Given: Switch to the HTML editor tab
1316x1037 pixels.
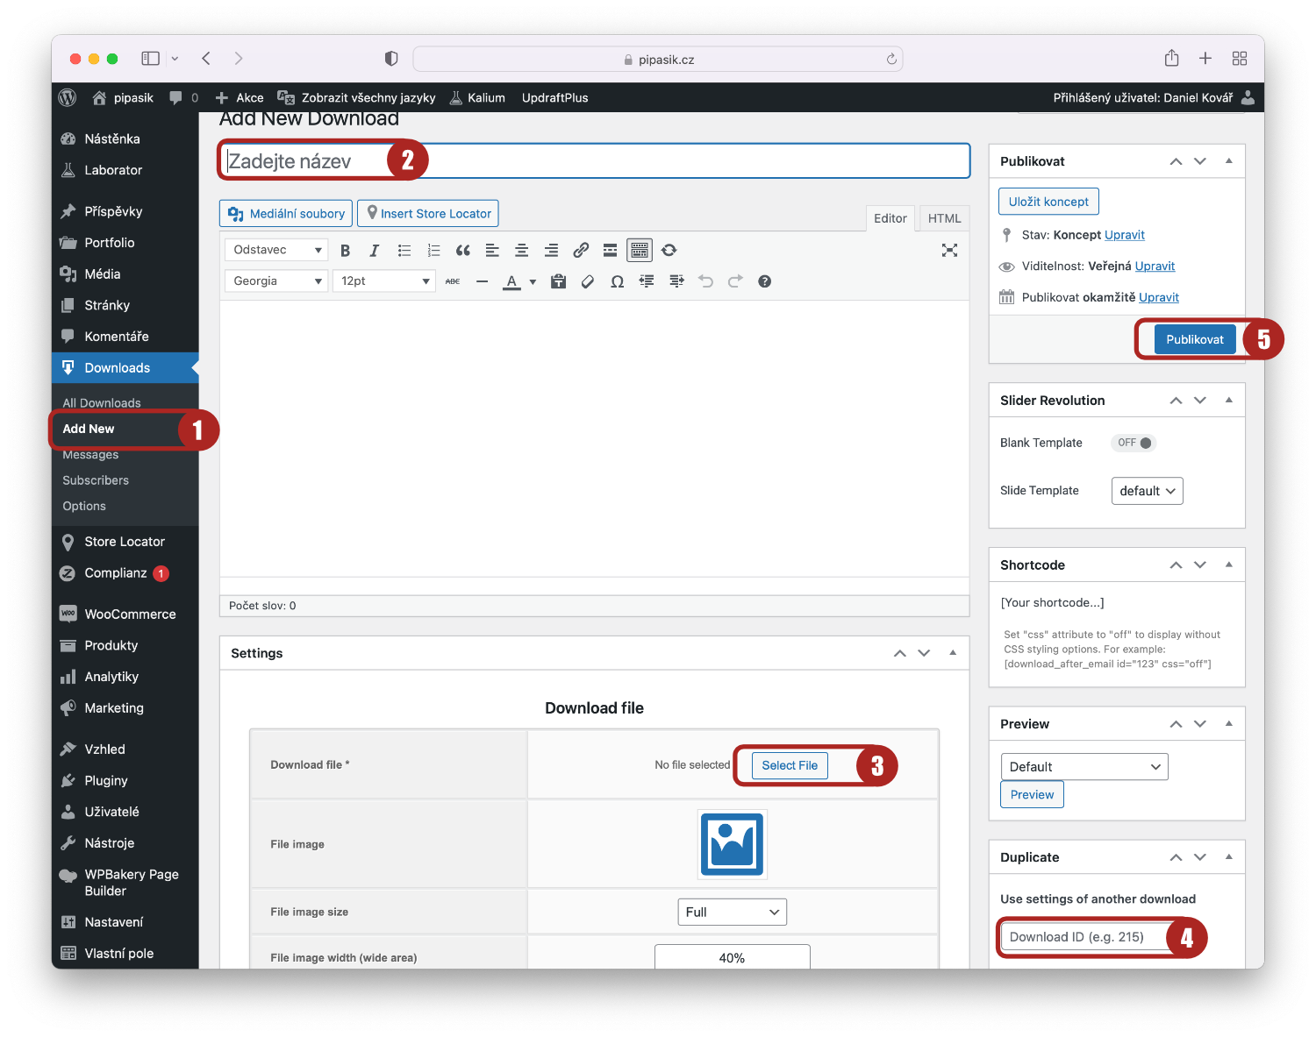Looking at the screenshot, I should (x=944, y=218).
